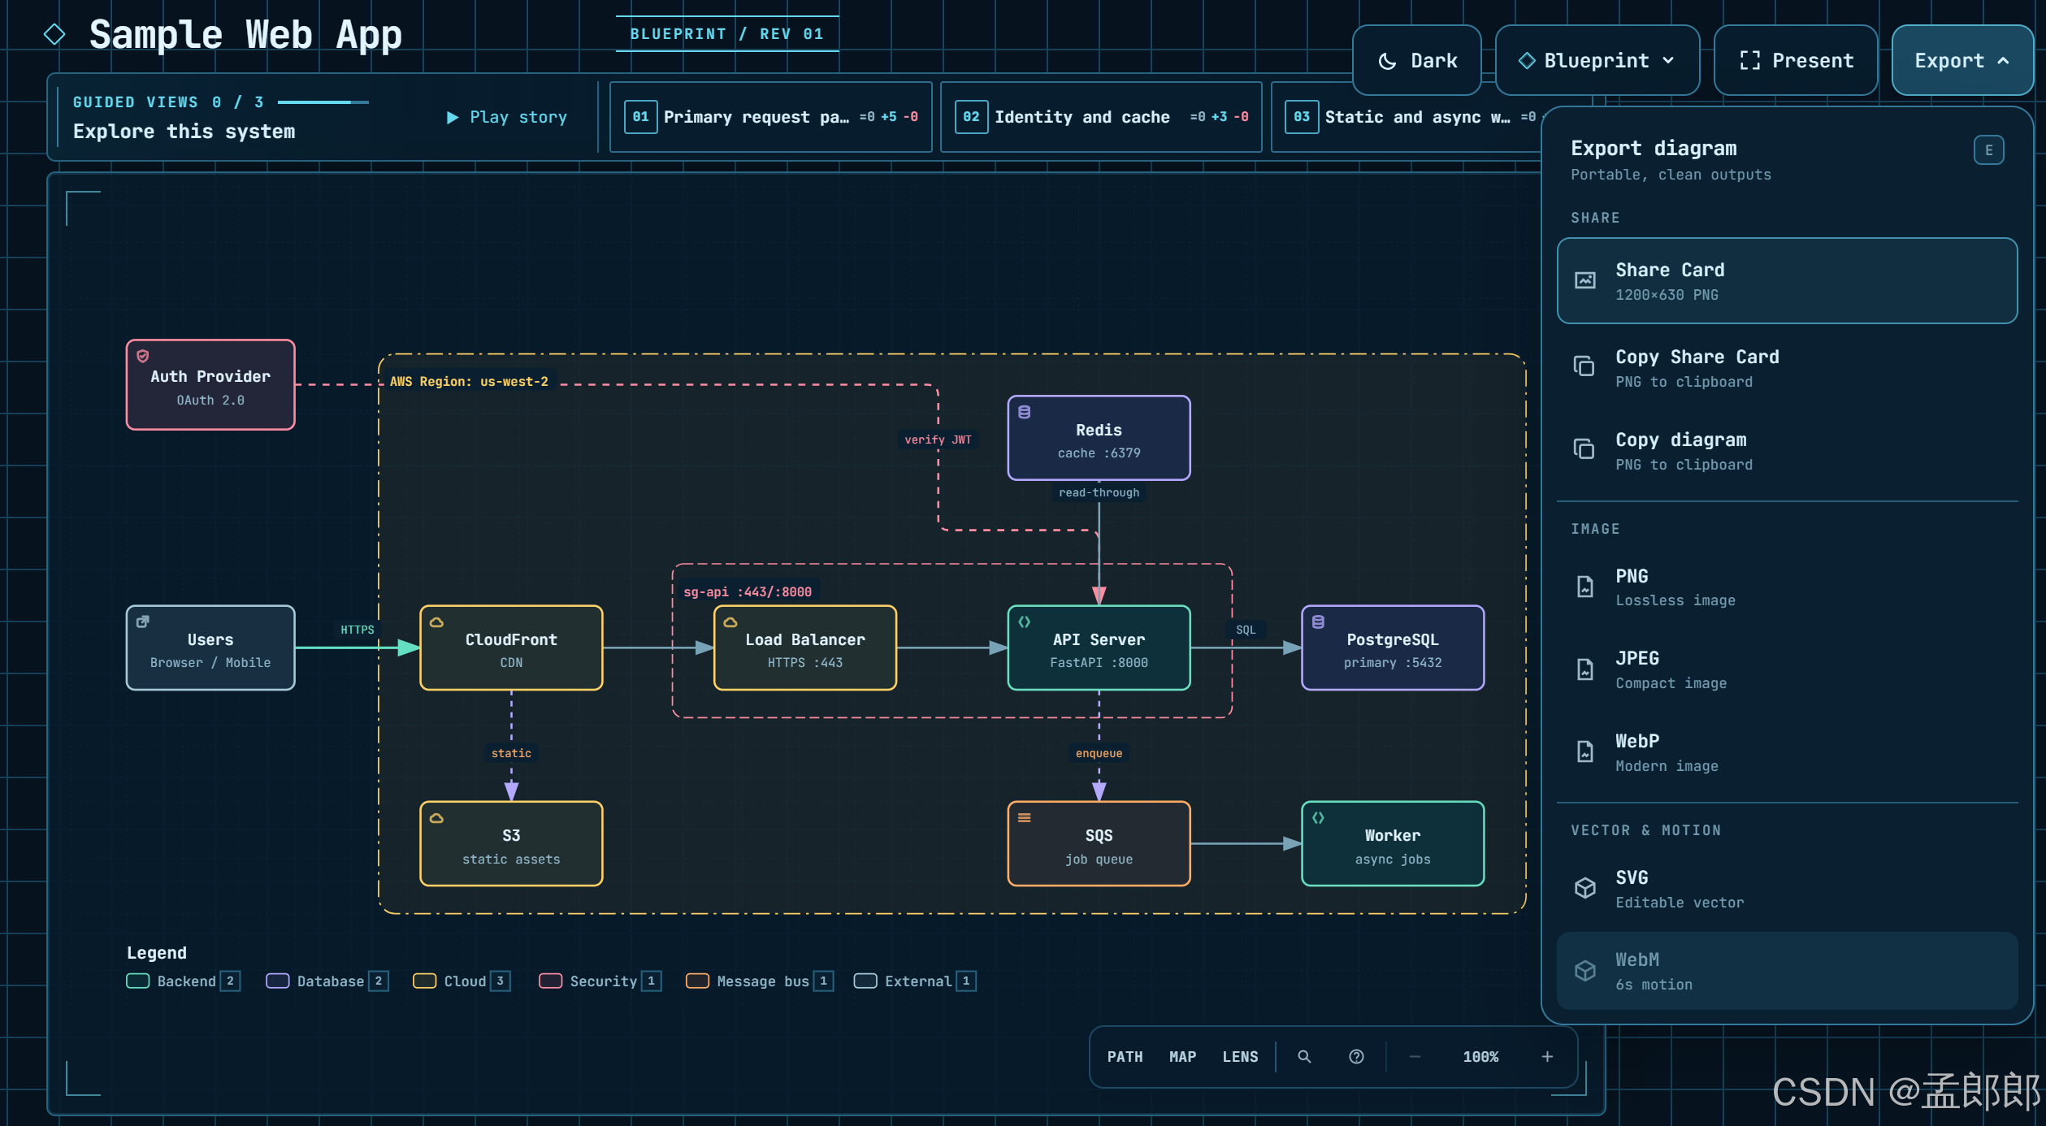Zoom in with plus button
Viewport: 2046px width, 1126px height.
1547,1057
